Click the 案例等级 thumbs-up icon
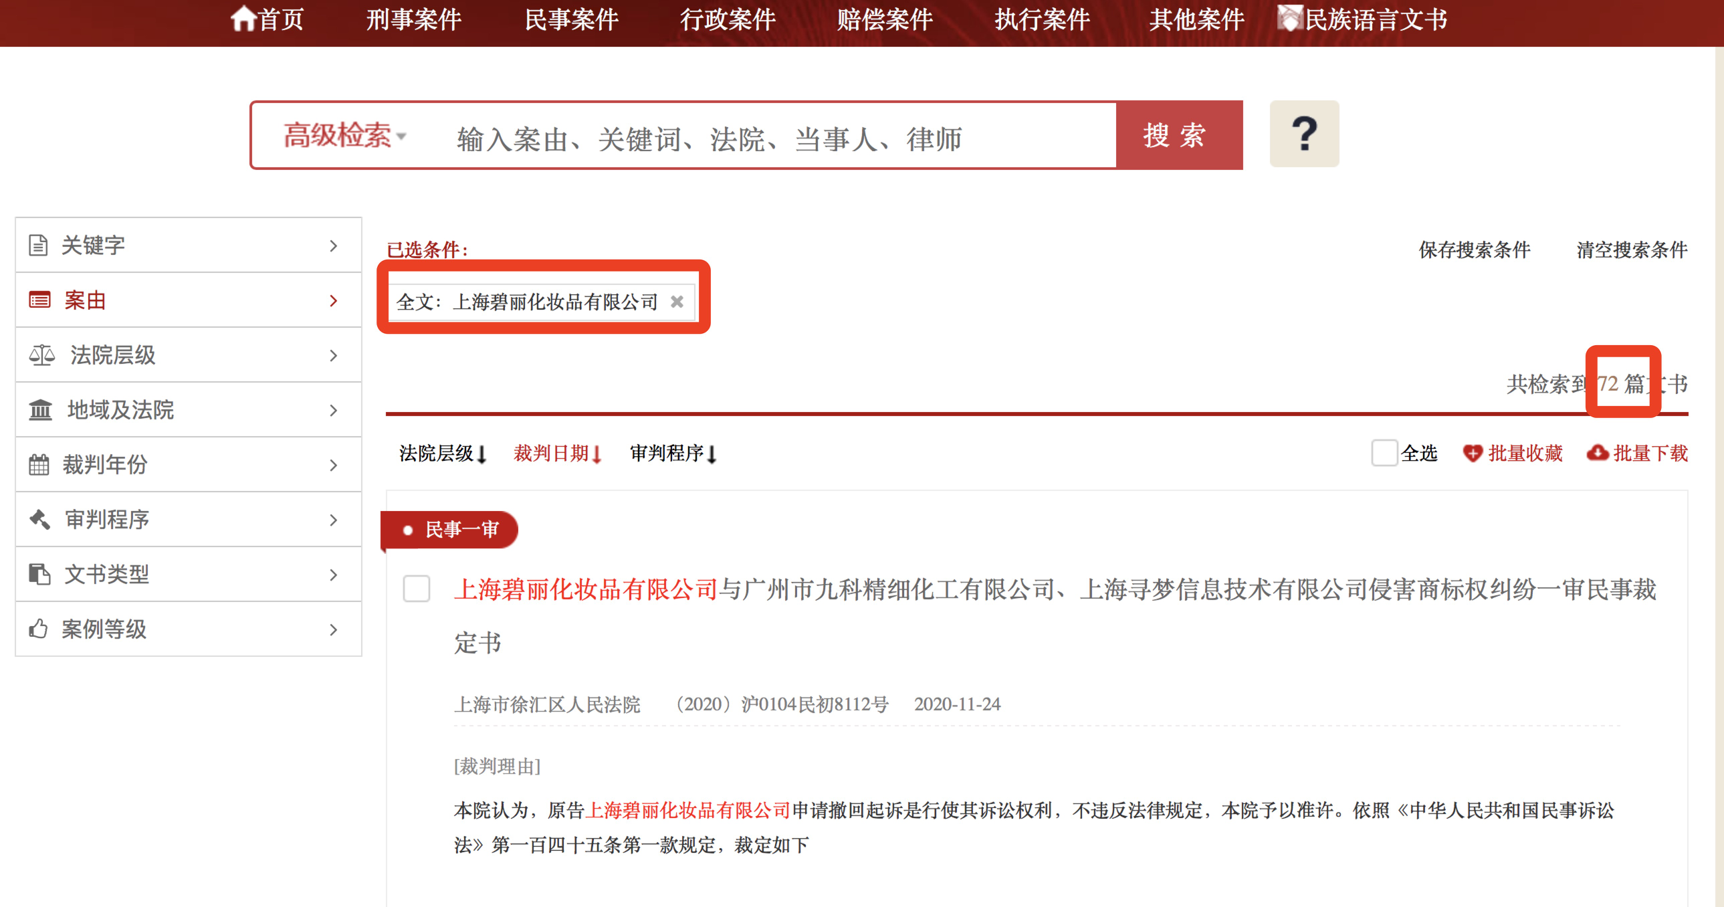Image resolution: width=1724 pixels, height=907 pixels. [x=38, y=629]
